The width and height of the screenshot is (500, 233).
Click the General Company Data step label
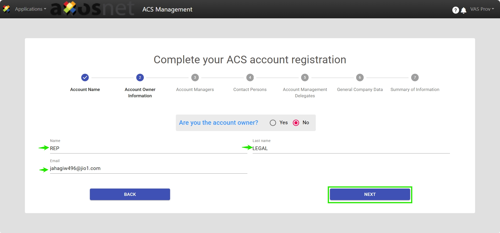tap(360, 89)
